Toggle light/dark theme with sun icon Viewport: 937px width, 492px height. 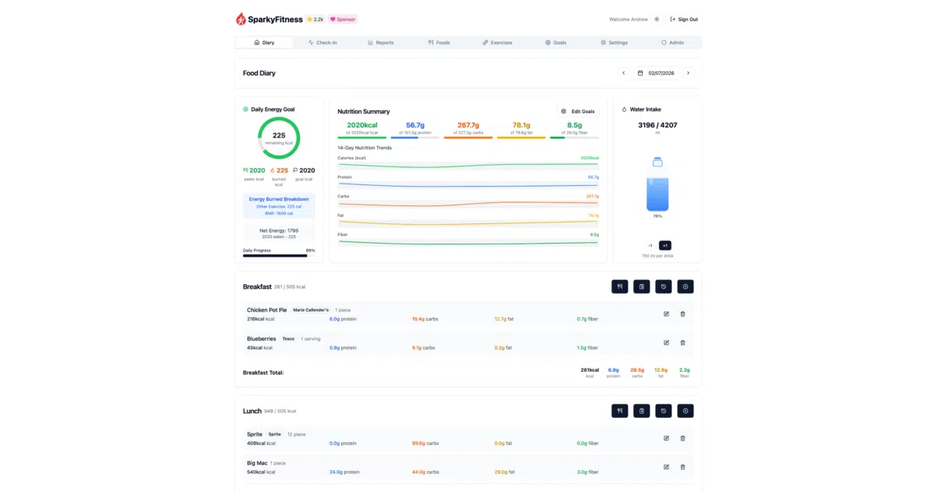pyautogui.click(x=657, y=20)
